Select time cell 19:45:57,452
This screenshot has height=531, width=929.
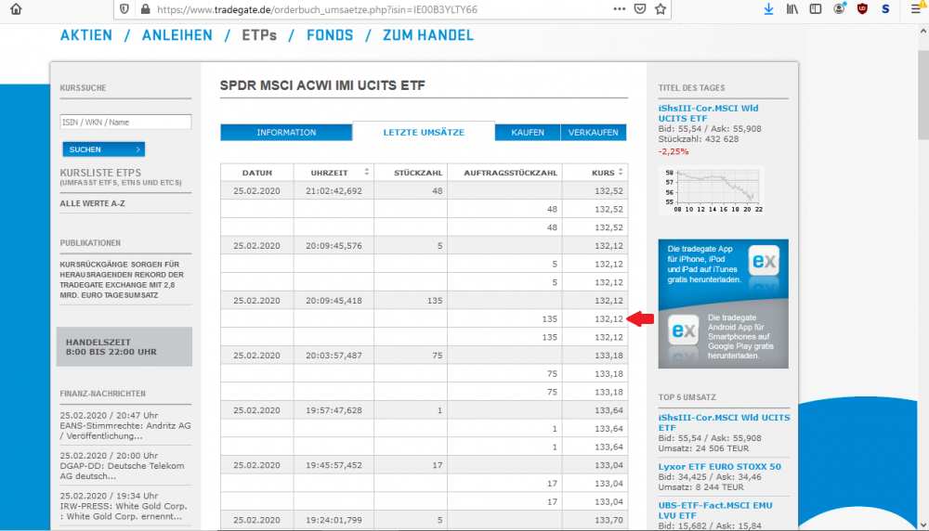(x=334, y=465)
